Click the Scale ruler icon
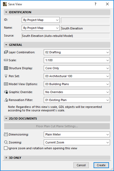The height and width of the screenshot is (171, 114). [6, 60]
